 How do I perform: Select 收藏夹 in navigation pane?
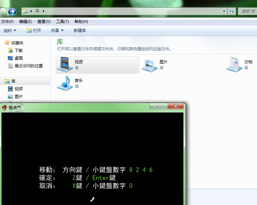[x=17, y=43]
